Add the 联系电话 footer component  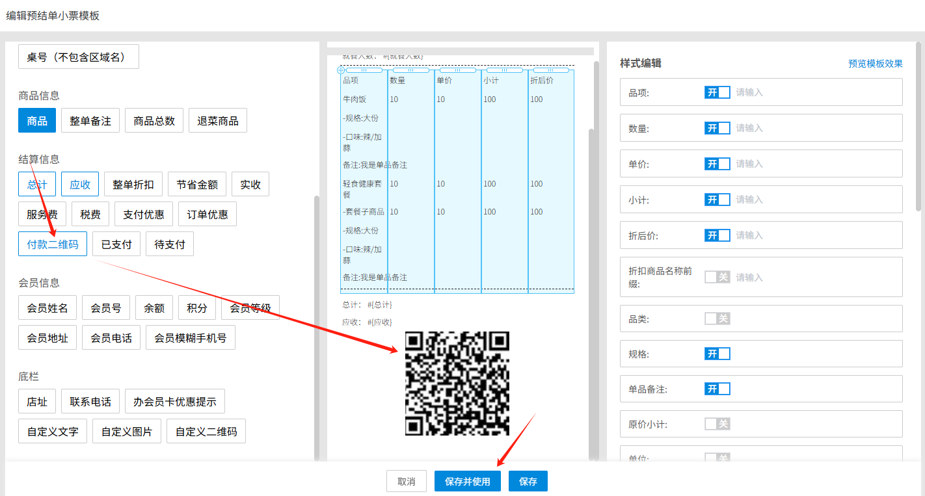click(90, 402)
